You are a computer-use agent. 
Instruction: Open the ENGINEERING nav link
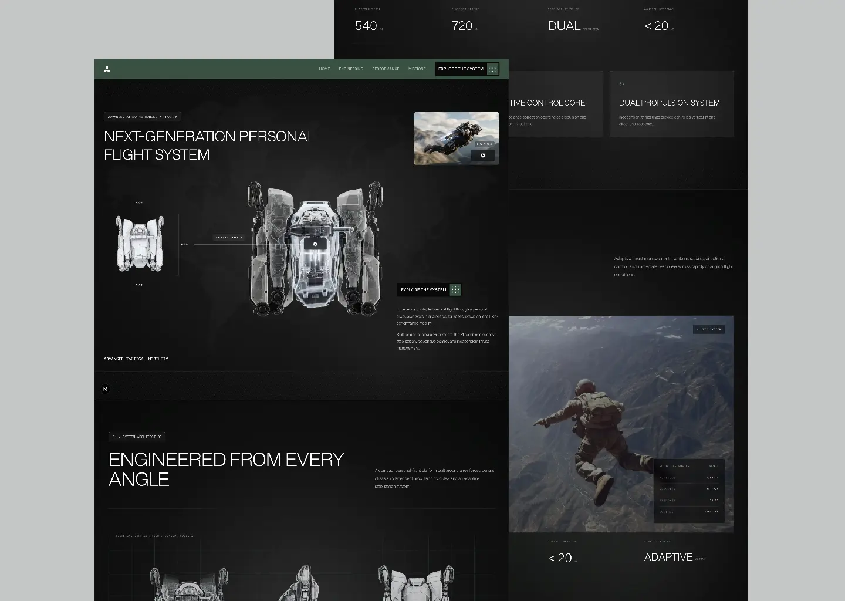click(x=351, y=69)
